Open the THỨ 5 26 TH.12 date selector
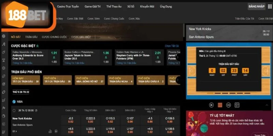The width and height of the screenshot is (273, 136). pos(21,92)
